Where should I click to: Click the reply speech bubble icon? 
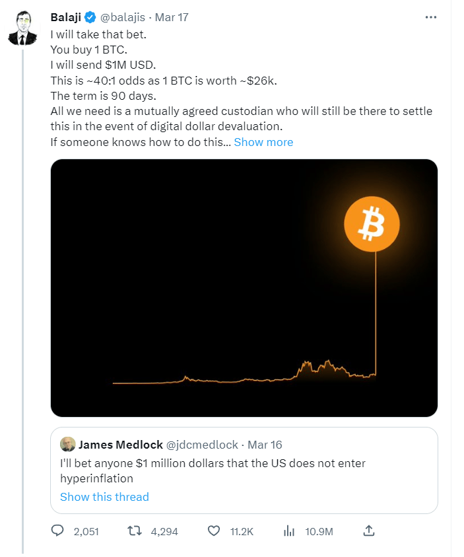tap(57, 531)
